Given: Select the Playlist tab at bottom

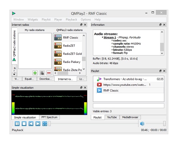Looking at the screenshot, I should coord(98,117).
